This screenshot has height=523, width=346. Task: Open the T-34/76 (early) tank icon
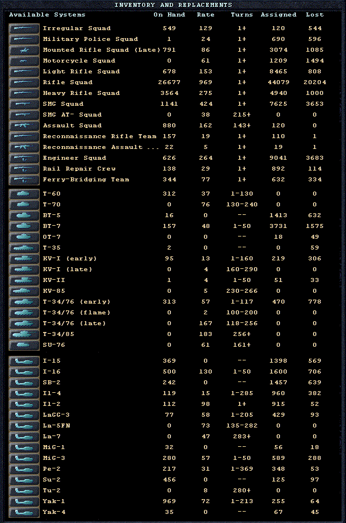point(24,302)
